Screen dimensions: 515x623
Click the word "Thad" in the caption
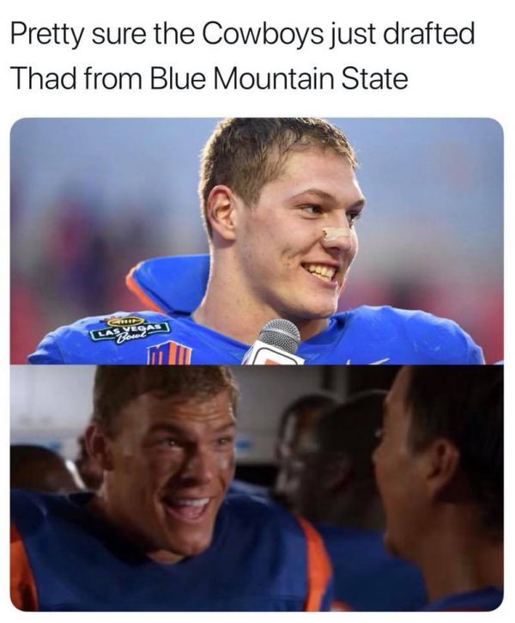pyautogui.click(x=44, y=78)
